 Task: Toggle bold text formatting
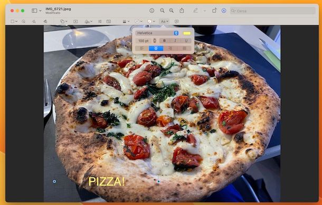pos(164,41)
